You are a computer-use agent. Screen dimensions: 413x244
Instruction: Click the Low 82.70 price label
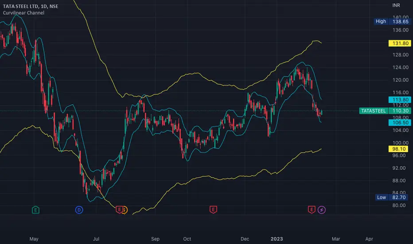tap(392, 197)
